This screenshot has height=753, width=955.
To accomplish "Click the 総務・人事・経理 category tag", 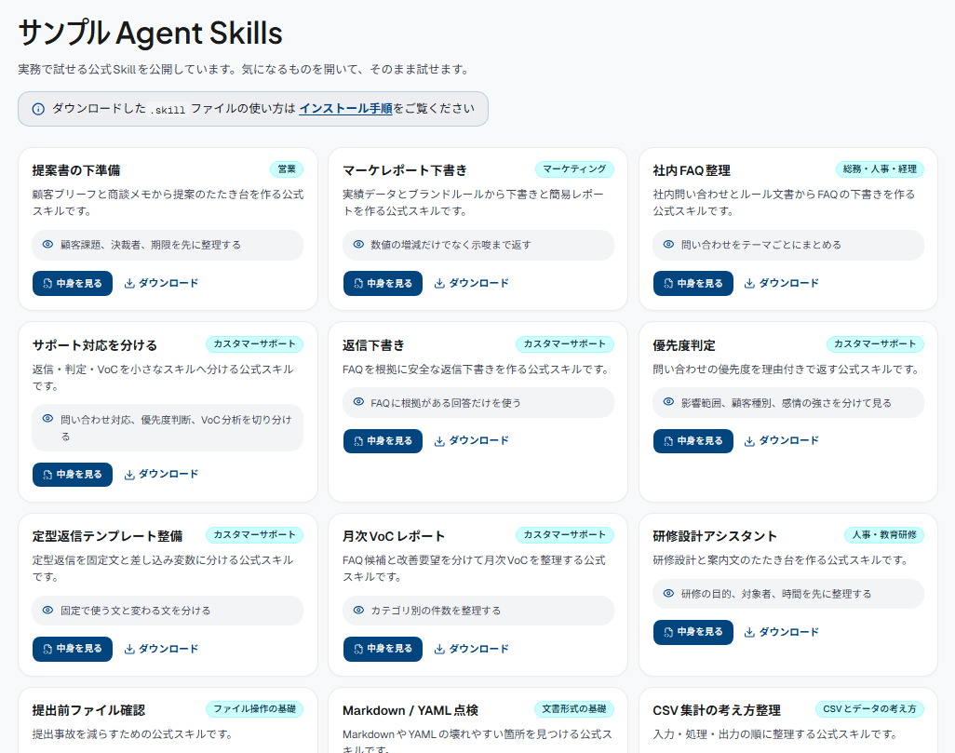I will (x=880, y=169).
